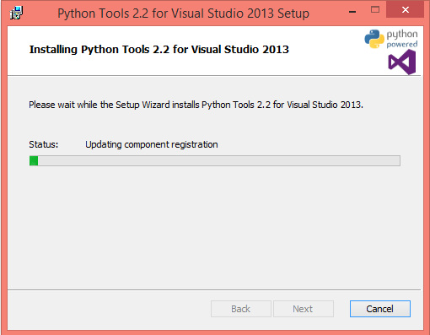Click the "Please wait while the Setup Wizard" message
Screen dimensions: 430x335
pos(196,105)
